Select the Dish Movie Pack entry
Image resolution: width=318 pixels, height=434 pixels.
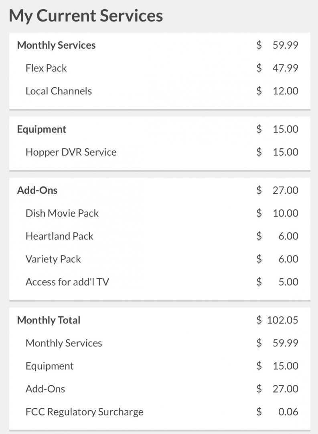tap(160, 213)
